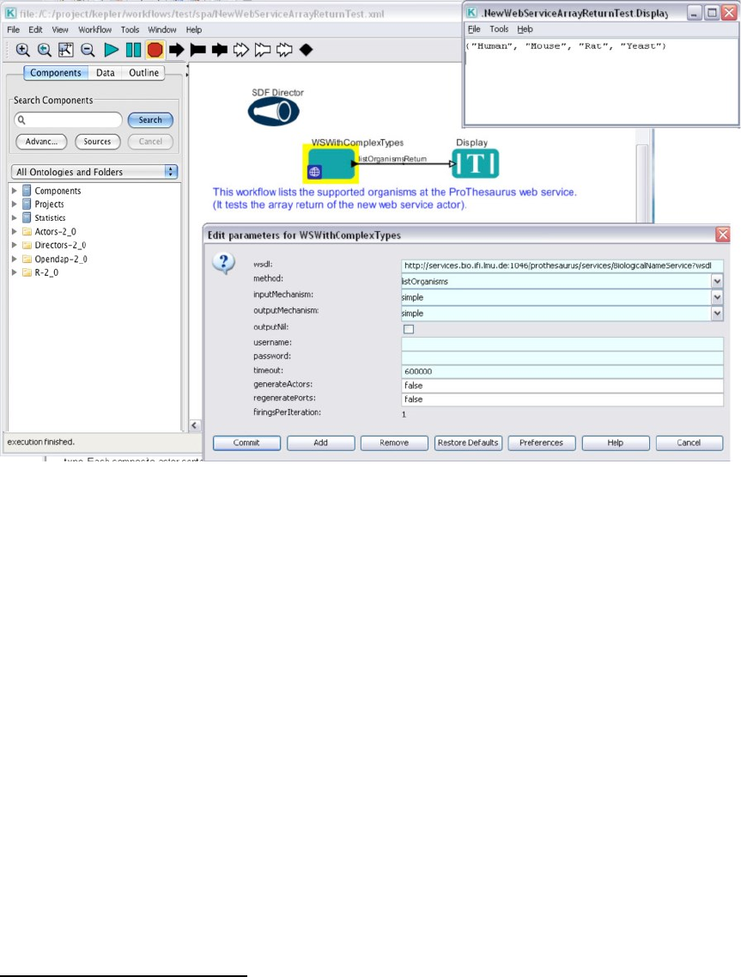Expand the Opendap-2_0 folder
Image resolution: width=741 pixels, height=977 pixels.
point(15,260)
